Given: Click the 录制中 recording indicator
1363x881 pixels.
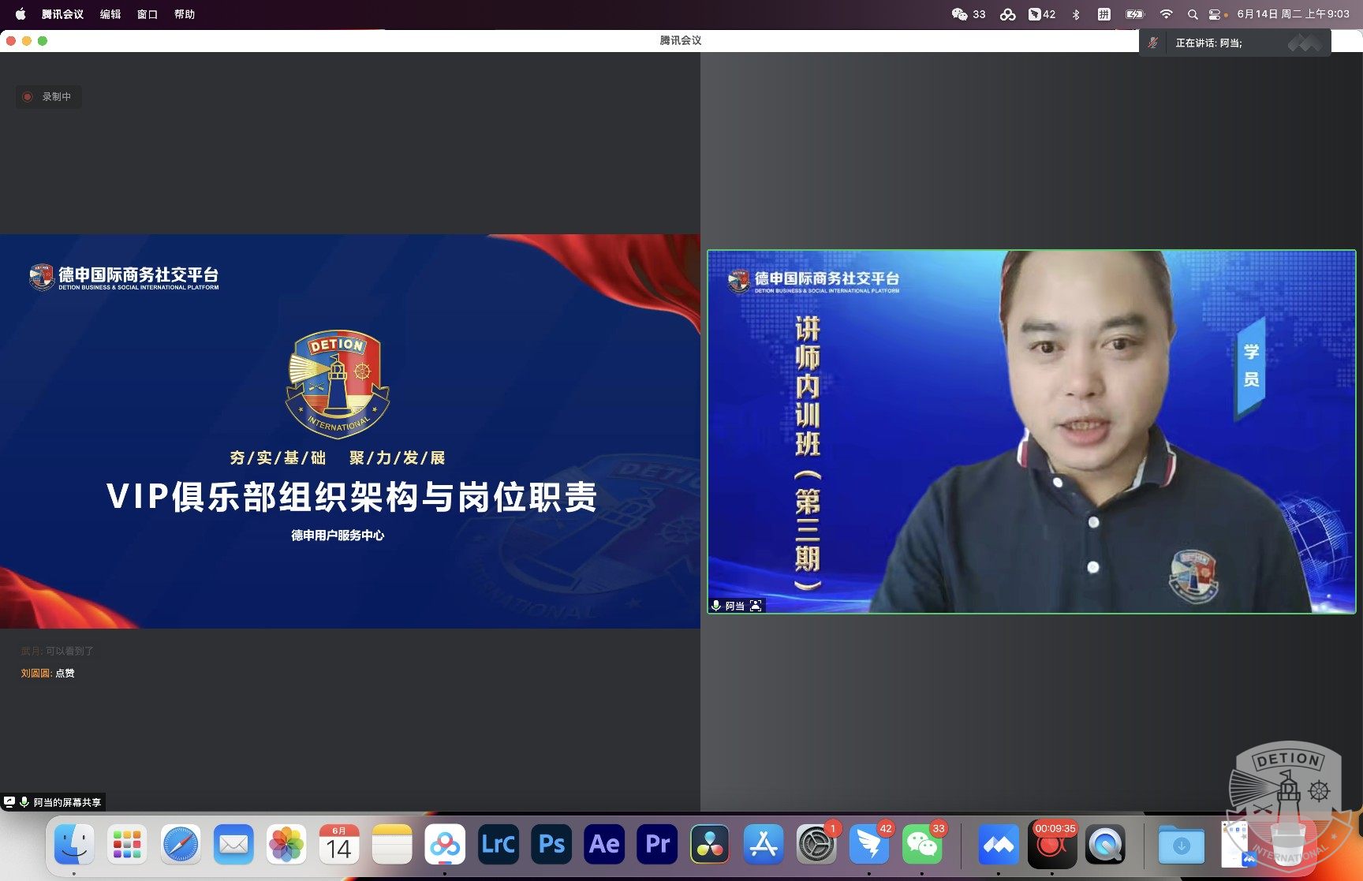Looking at the screenshot, I should [x=48, y=96].
